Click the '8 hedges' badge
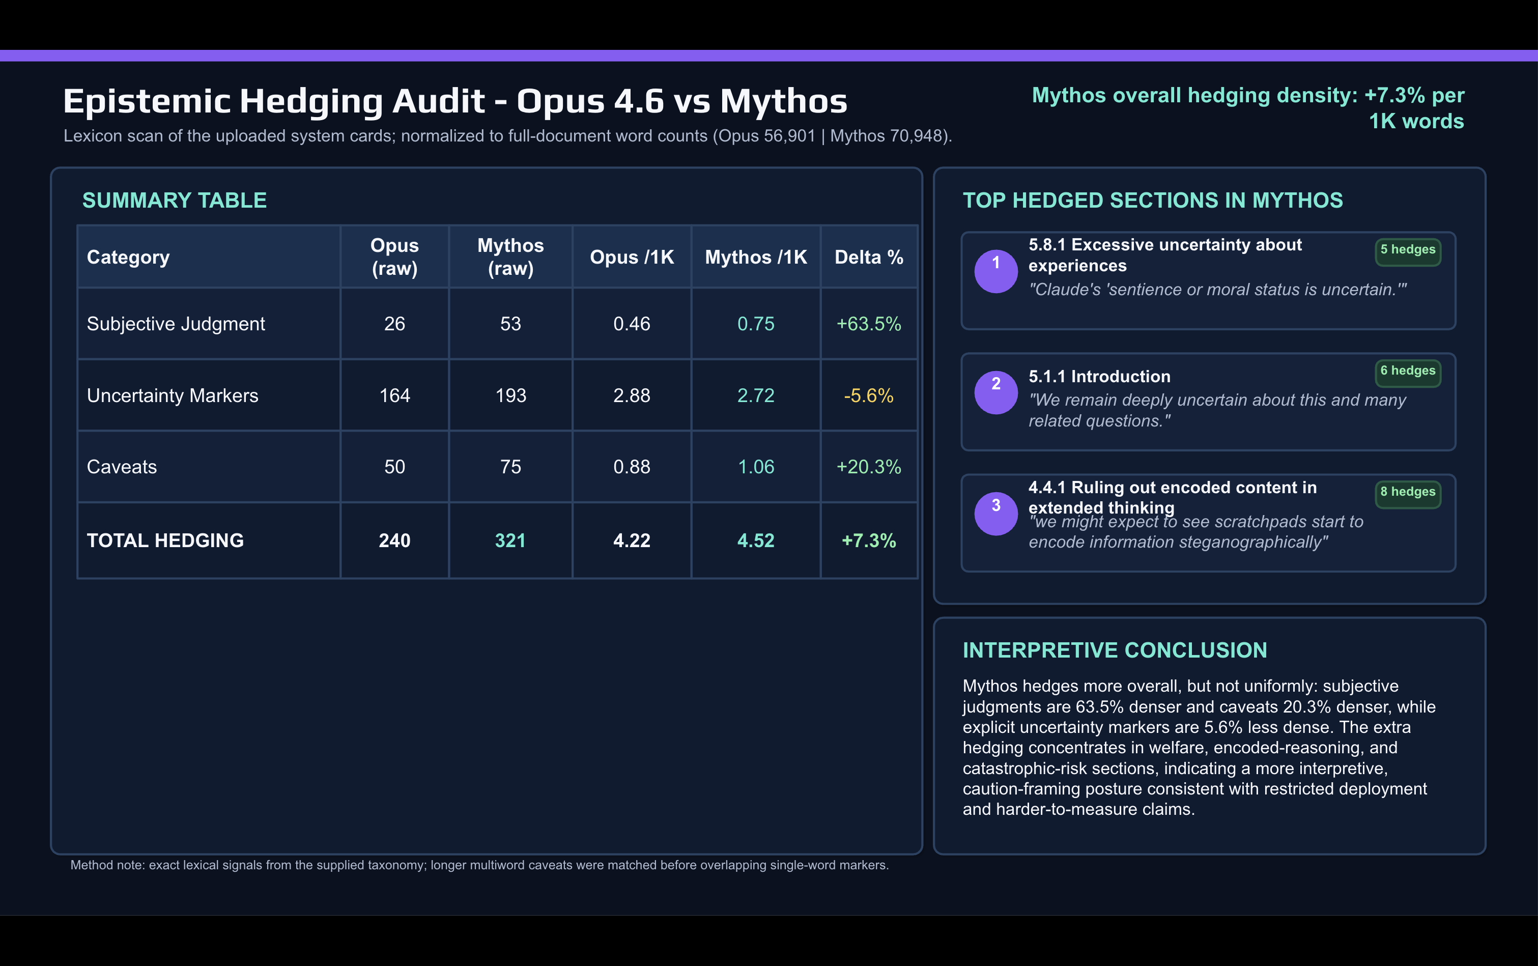This screenshot has height=966, width=1538. click(1407, 492)
